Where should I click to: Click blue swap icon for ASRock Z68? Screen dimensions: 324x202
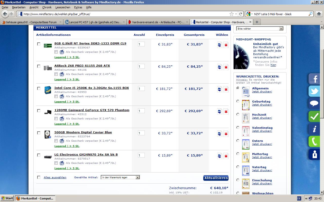[219, 67]
